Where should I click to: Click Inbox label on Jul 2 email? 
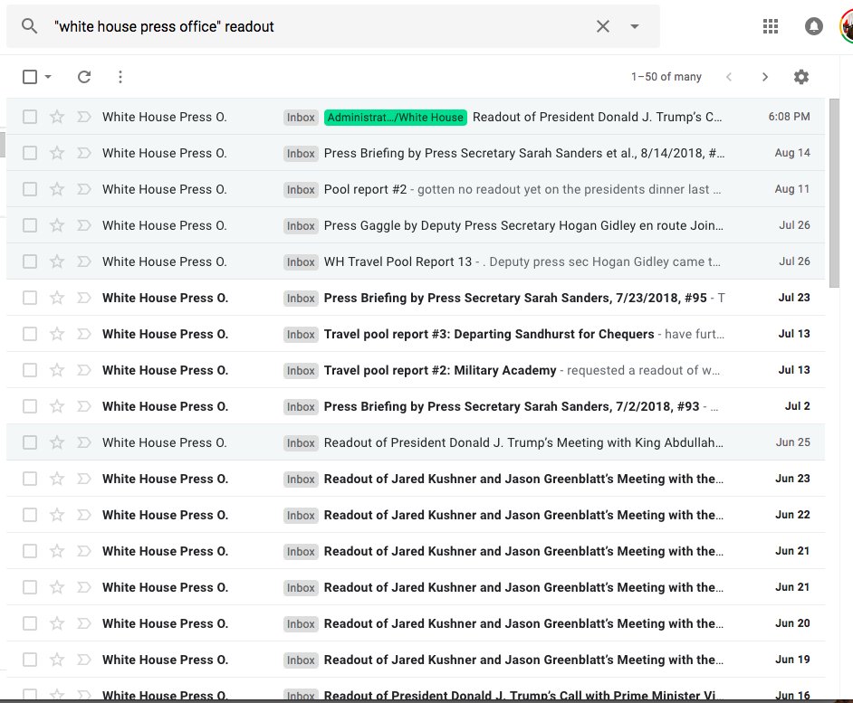(x=301, y=406)
